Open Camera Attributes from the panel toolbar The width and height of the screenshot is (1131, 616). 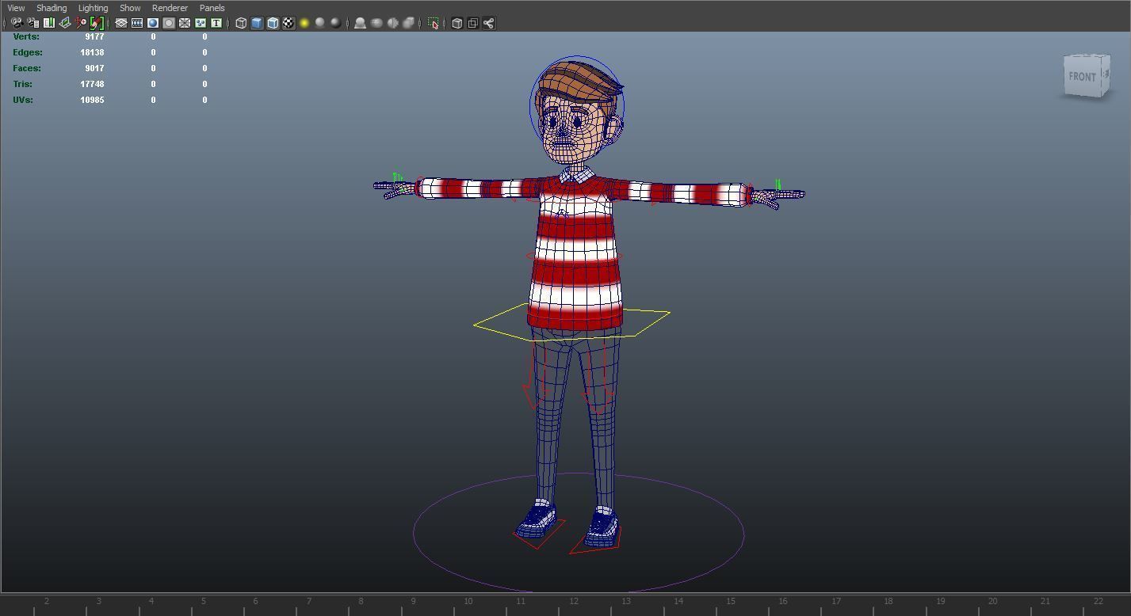[x=32, y=23]
